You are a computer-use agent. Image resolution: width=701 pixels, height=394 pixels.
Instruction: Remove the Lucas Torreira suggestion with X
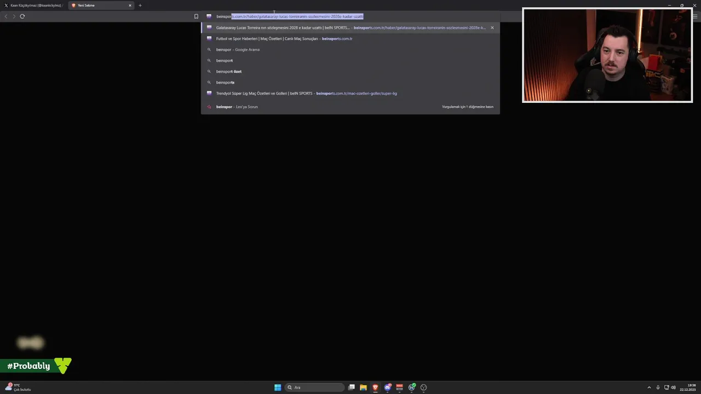[492, 27]
